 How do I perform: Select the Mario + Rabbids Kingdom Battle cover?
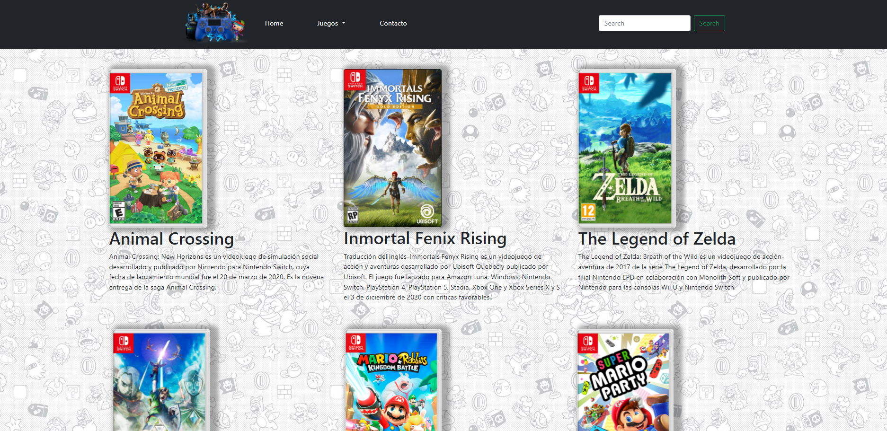393,380
